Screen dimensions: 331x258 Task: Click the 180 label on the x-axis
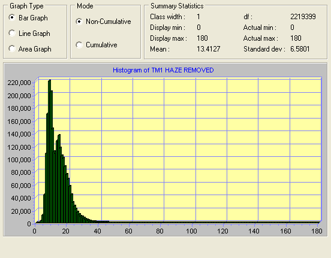(317, 231)
